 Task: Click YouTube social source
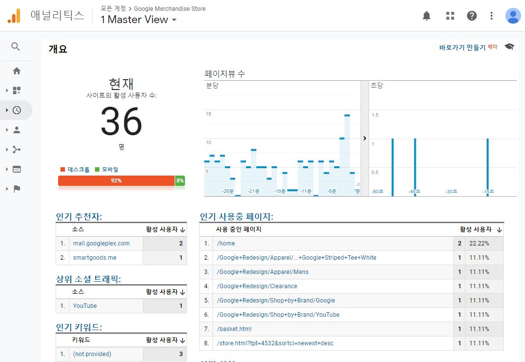[x=85, y=306]
